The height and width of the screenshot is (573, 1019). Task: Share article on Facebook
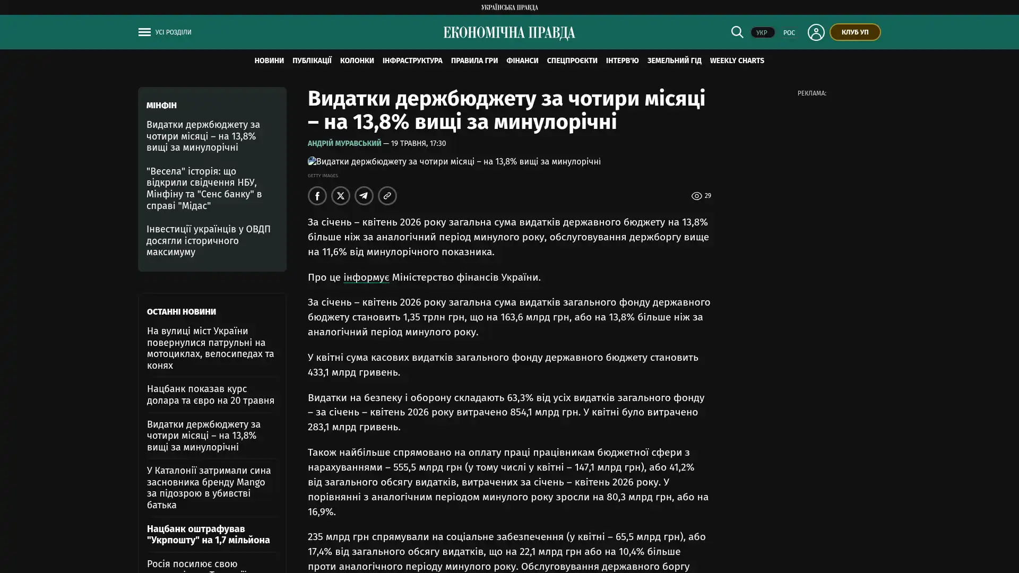317,196
